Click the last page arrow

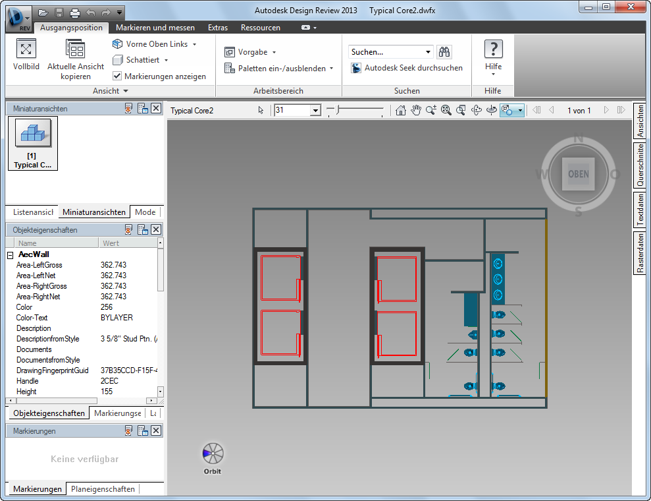point(621,110)
